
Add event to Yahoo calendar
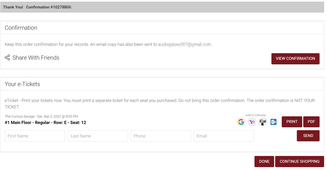click(x=252, y=122)
